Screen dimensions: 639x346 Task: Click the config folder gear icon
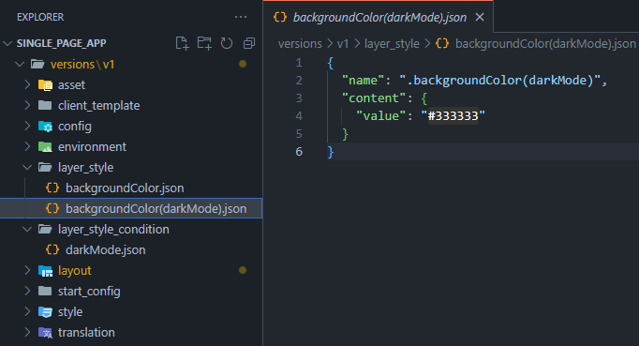point(45,127)
